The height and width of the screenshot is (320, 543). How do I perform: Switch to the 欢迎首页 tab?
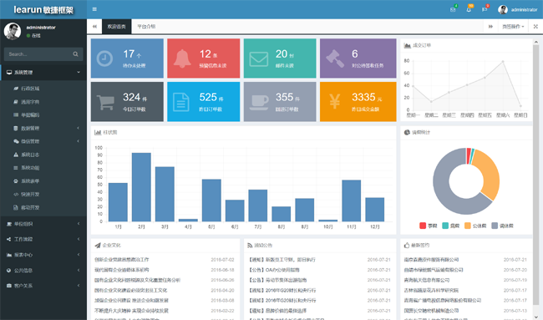coord(116,27)
